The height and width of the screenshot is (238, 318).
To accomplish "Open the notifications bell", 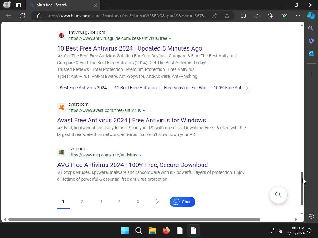I will click(310, 231).
